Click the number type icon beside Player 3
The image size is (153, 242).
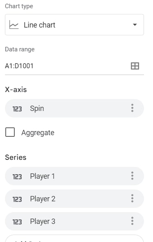(17, 222)
